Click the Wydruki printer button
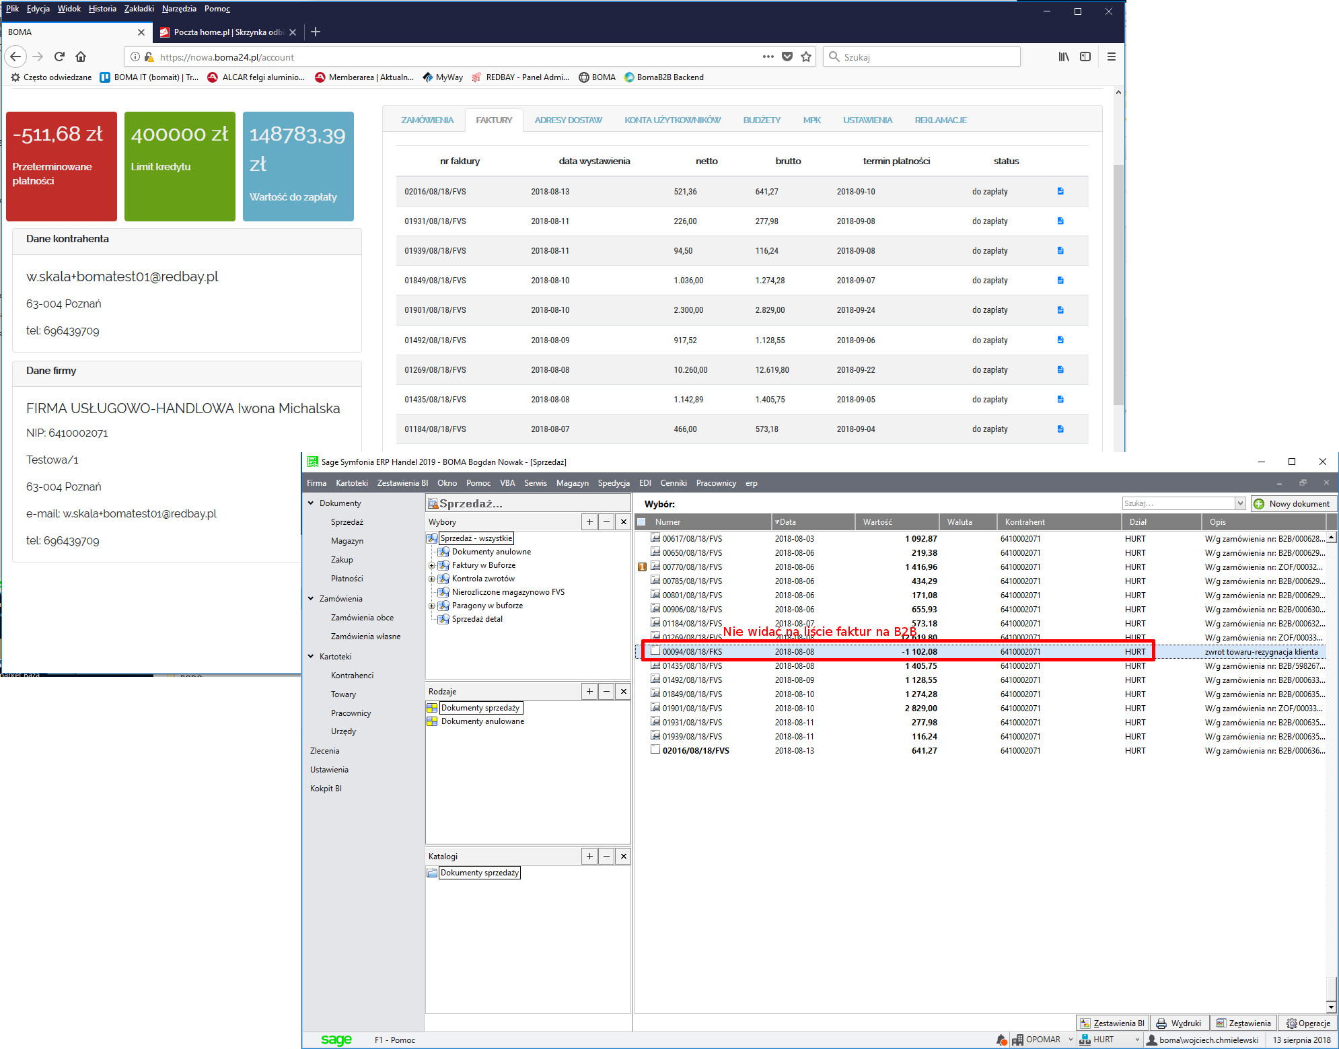1339x1049 pixels. click(1179, 1023)
